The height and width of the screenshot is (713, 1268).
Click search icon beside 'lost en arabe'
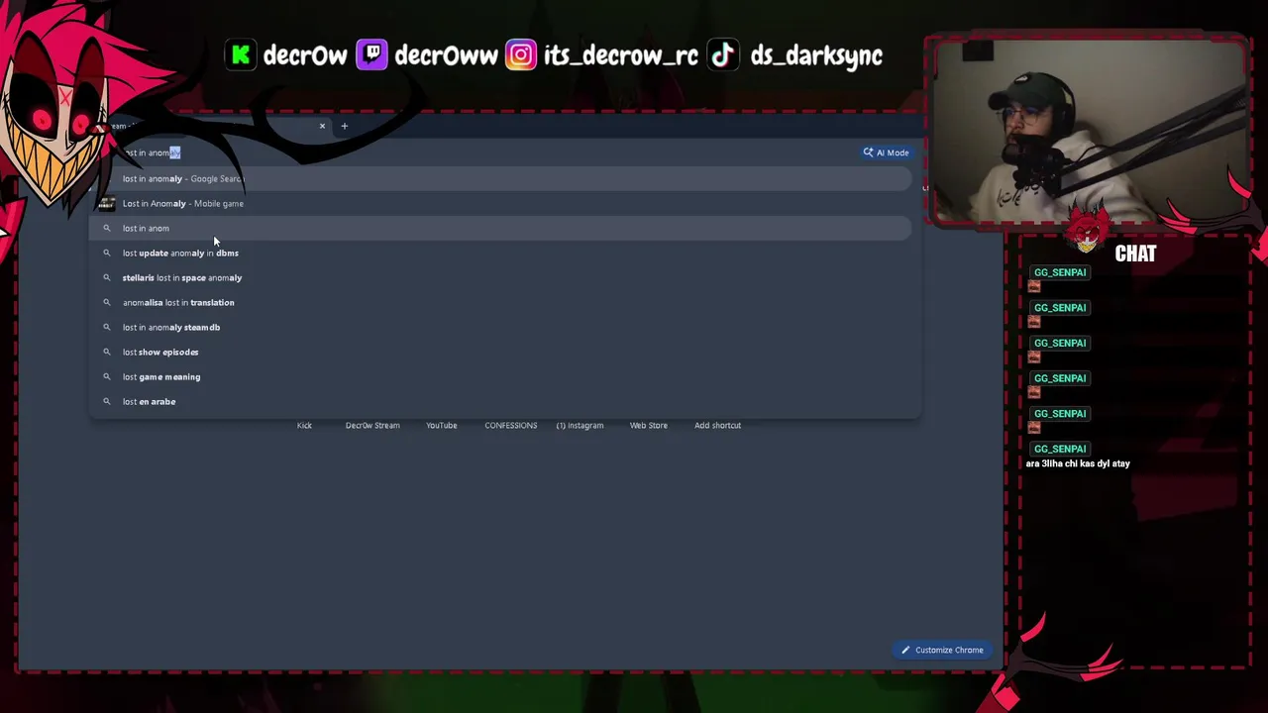107,401
